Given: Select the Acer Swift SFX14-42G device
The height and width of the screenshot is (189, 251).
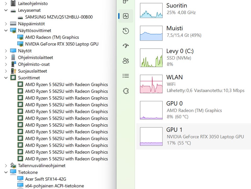Looking at the screenshot, I should click(45, 179).
